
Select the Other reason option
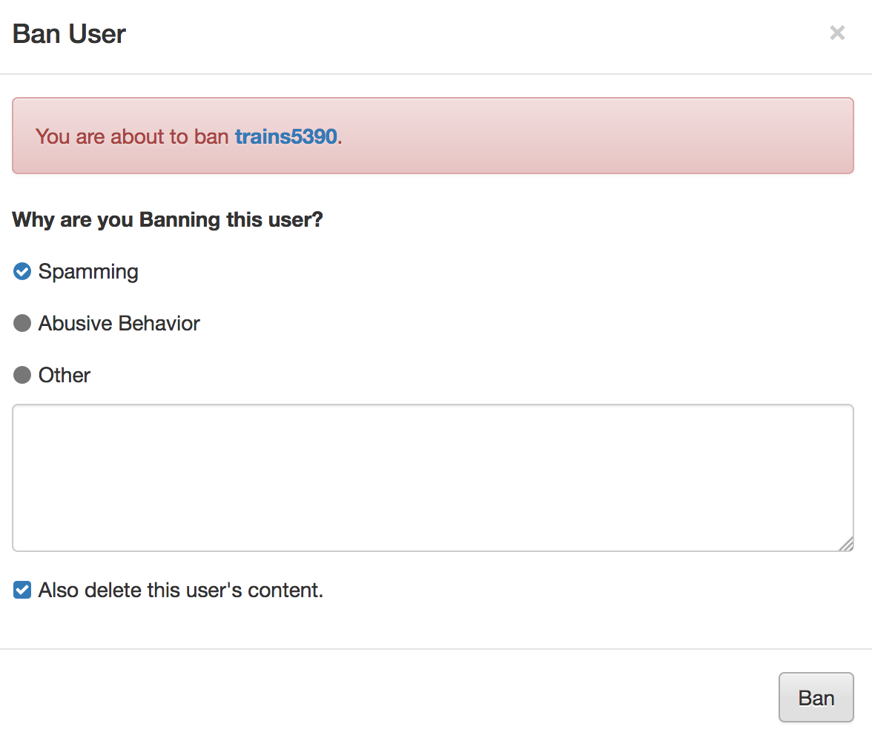click(x=22, y=375)
